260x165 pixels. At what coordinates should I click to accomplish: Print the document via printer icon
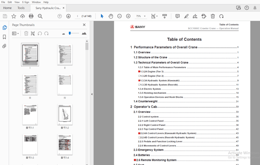[x=31, y=16]
